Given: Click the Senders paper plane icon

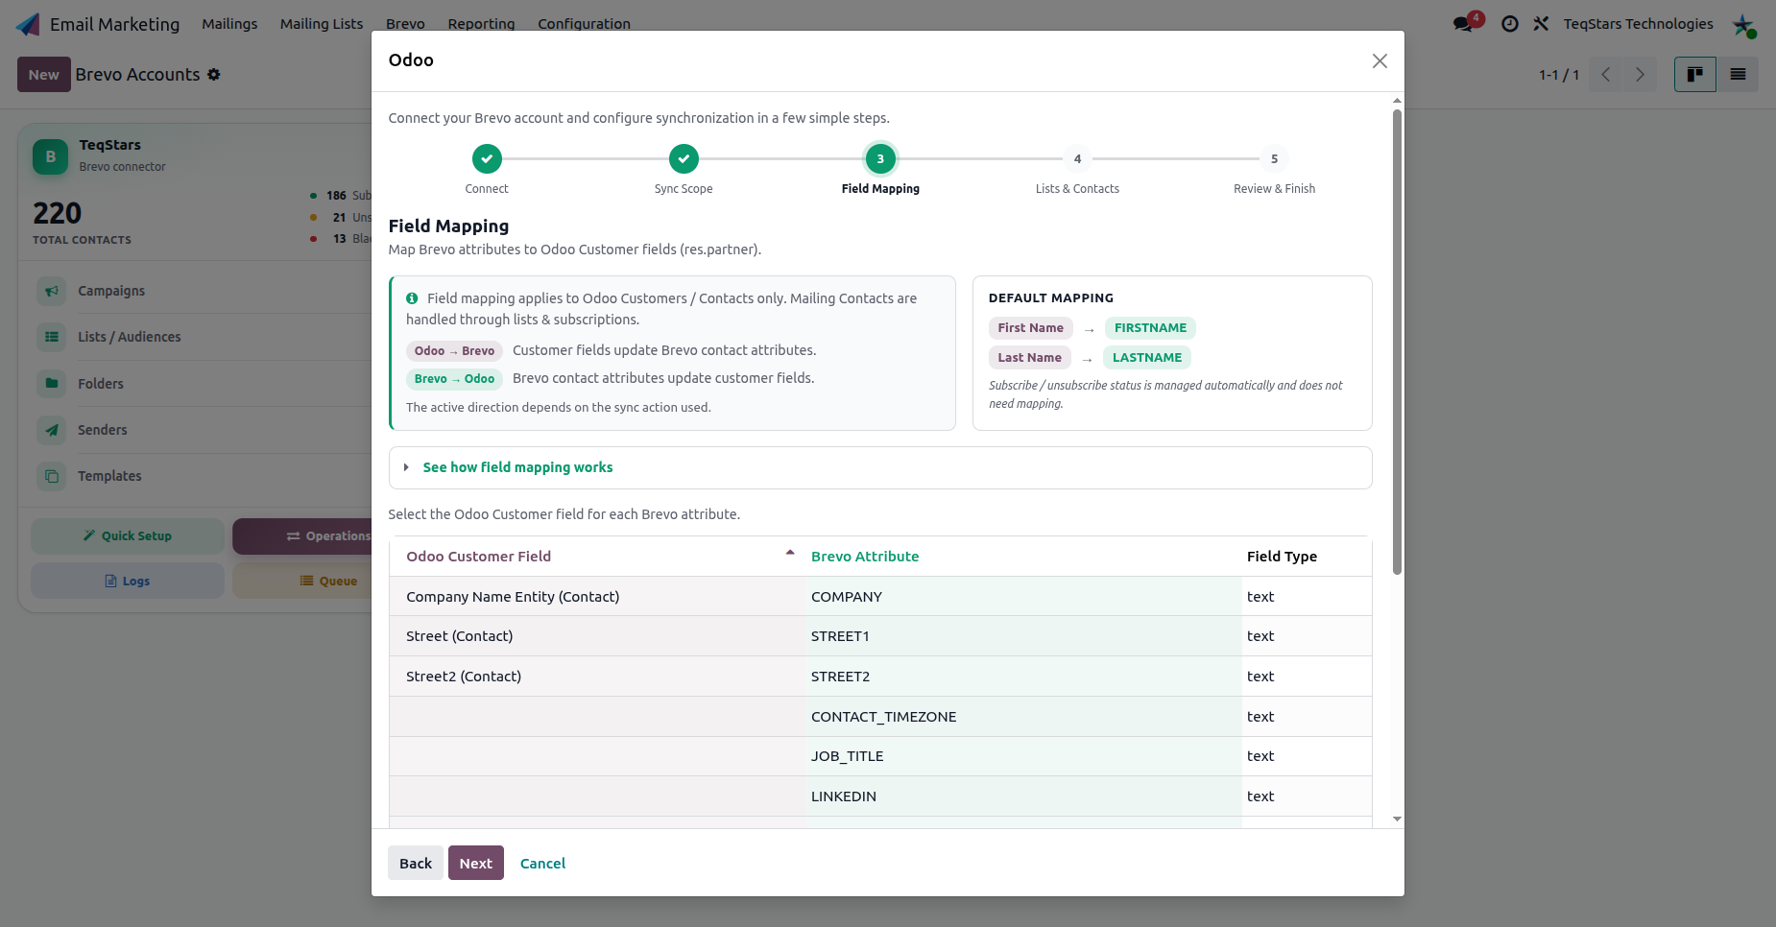Looking at the screenshot, I should (52, 430).
